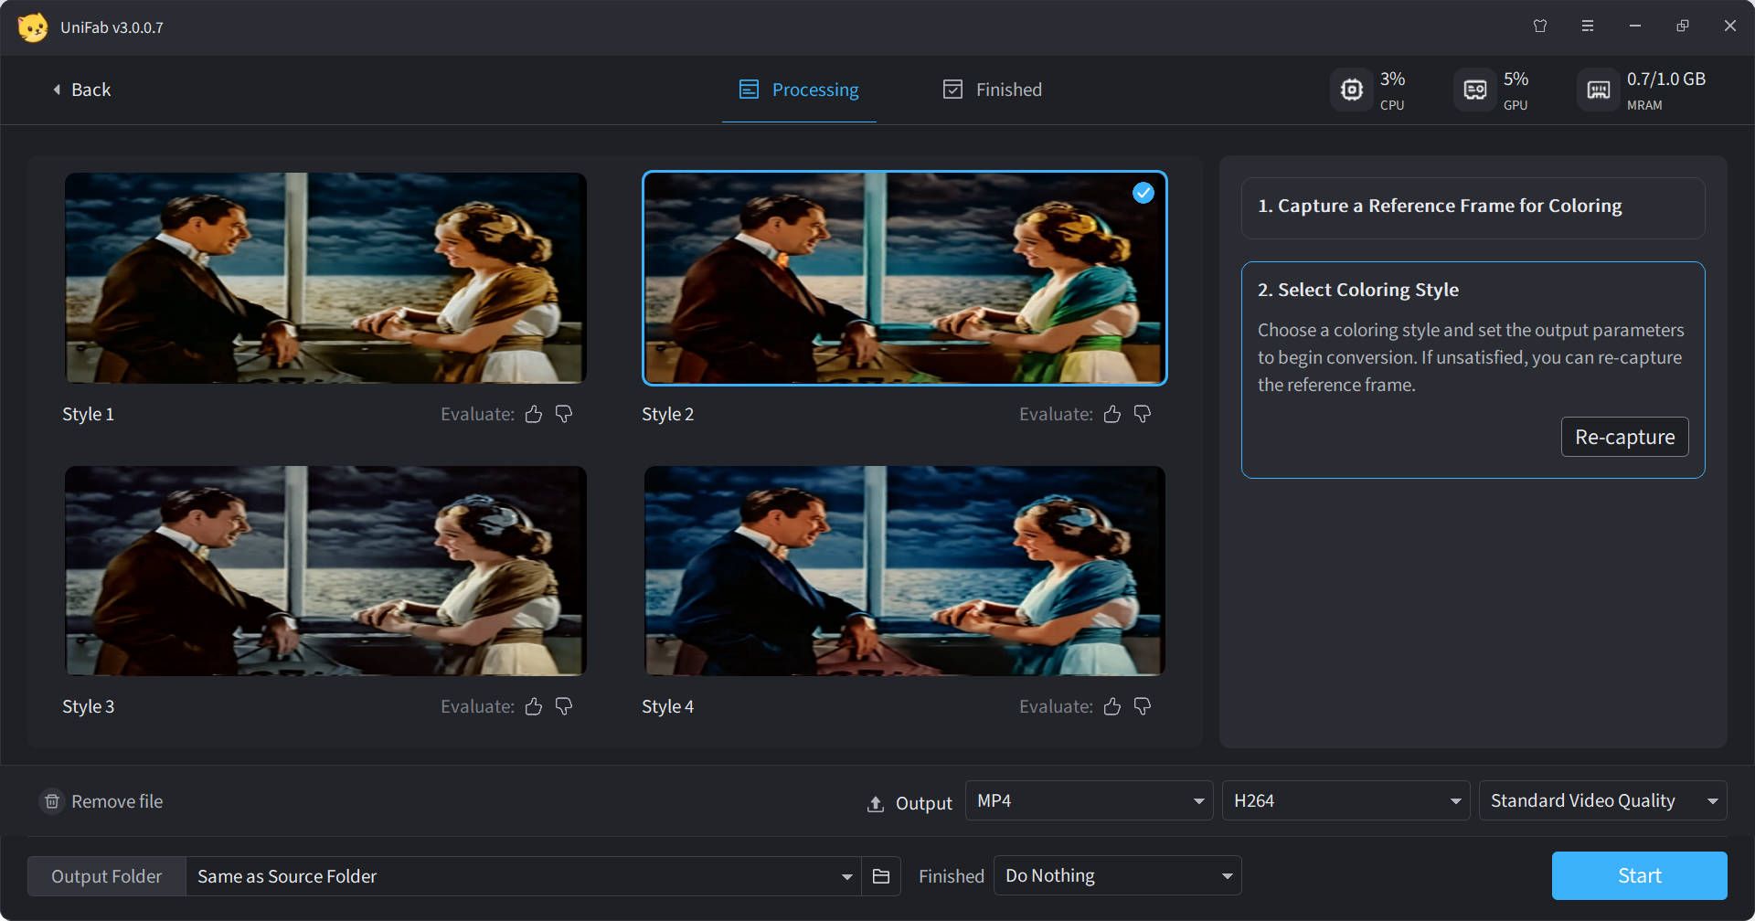Click the MRAM memory icon
Screen dimensions: 1755x921
point(1598,90)
